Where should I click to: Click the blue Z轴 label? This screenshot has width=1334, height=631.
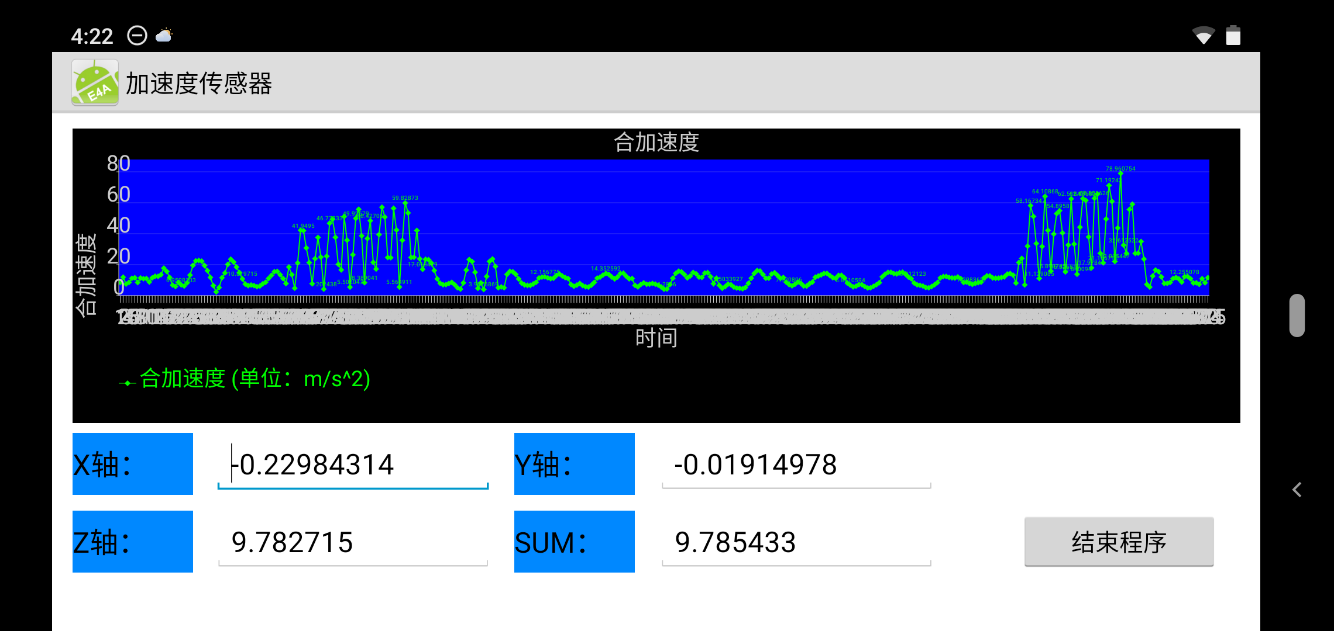pyautogui.click(x=133, y=542)
